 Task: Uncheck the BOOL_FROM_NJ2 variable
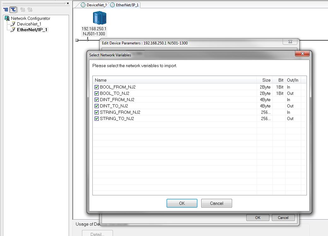(x=97, y=87)
